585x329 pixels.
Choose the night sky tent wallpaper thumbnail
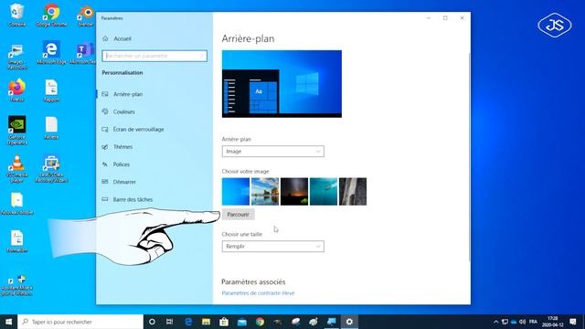click(294, 191)
